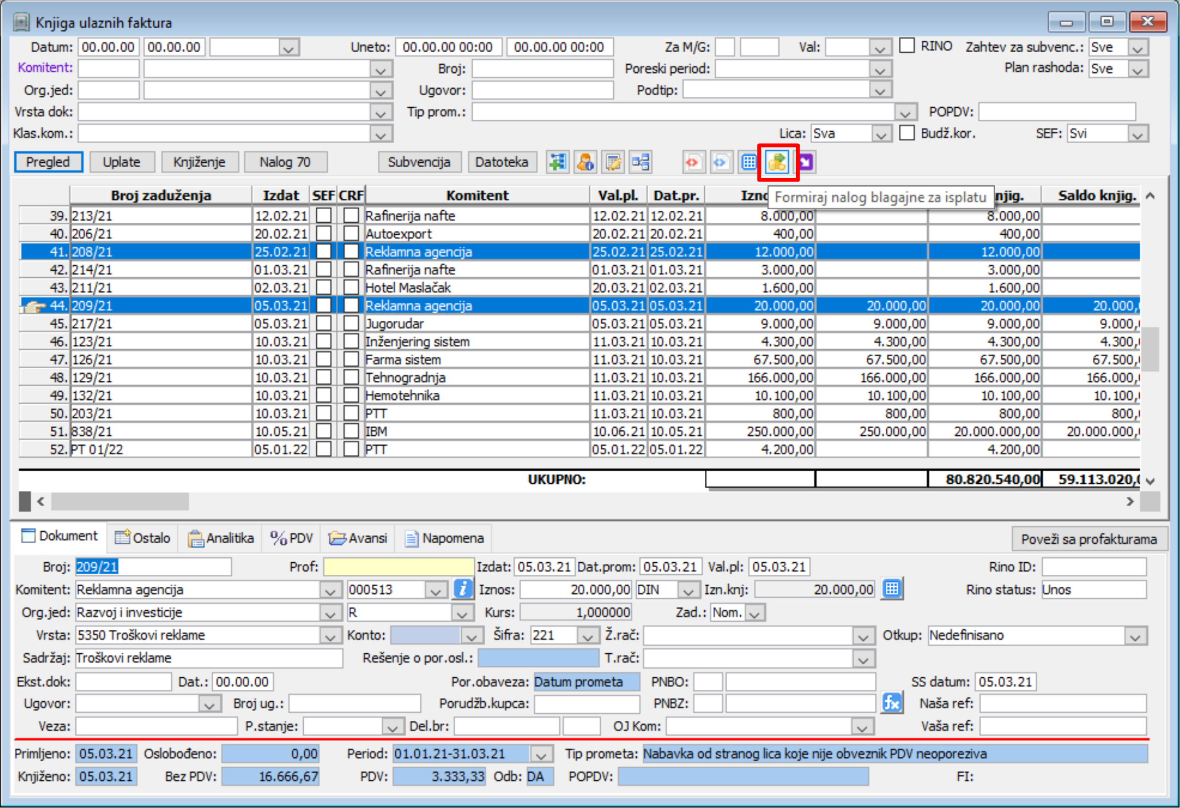The width and height of the screenshot is (1180, 808).
Task: Open the Poreski period dropdown
Action: [880, 69]
